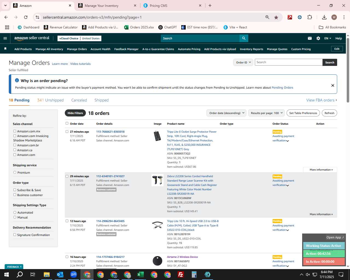Click the bookmark flag icon in nav bar
Screen dimensions: 350x280
(x=5, y=49)
